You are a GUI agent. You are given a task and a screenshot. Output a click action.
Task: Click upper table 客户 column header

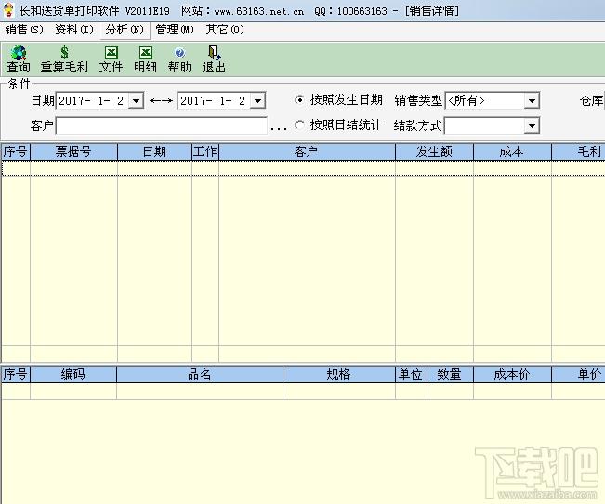pyautogui.click(x=307, y=151)
